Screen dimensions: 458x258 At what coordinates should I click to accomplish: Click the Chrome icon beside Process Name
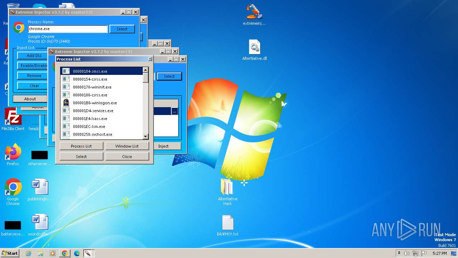(19, 27)
